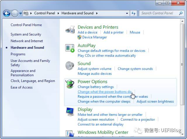
Task: Click Add a device link
Action: 88,32
